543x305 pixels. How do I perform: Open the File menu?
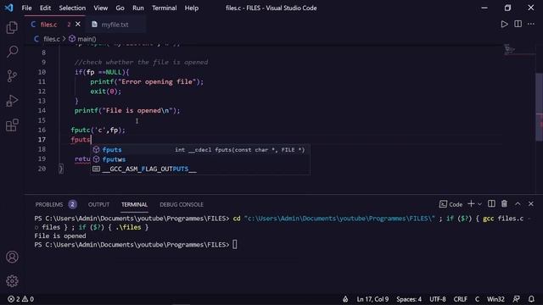click(26, 8)
